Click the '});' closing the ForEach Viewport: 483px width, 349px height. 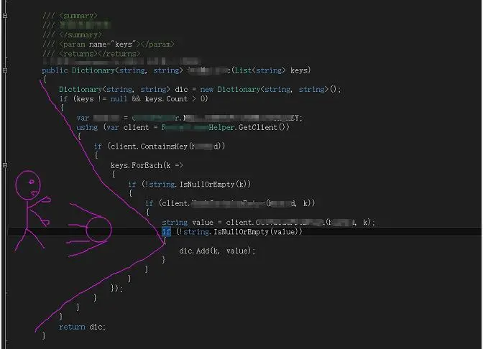pos(116,289)
